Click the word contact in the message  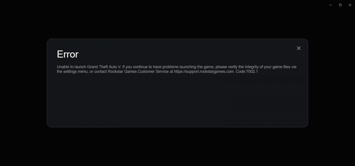click(x=100, y=71)
